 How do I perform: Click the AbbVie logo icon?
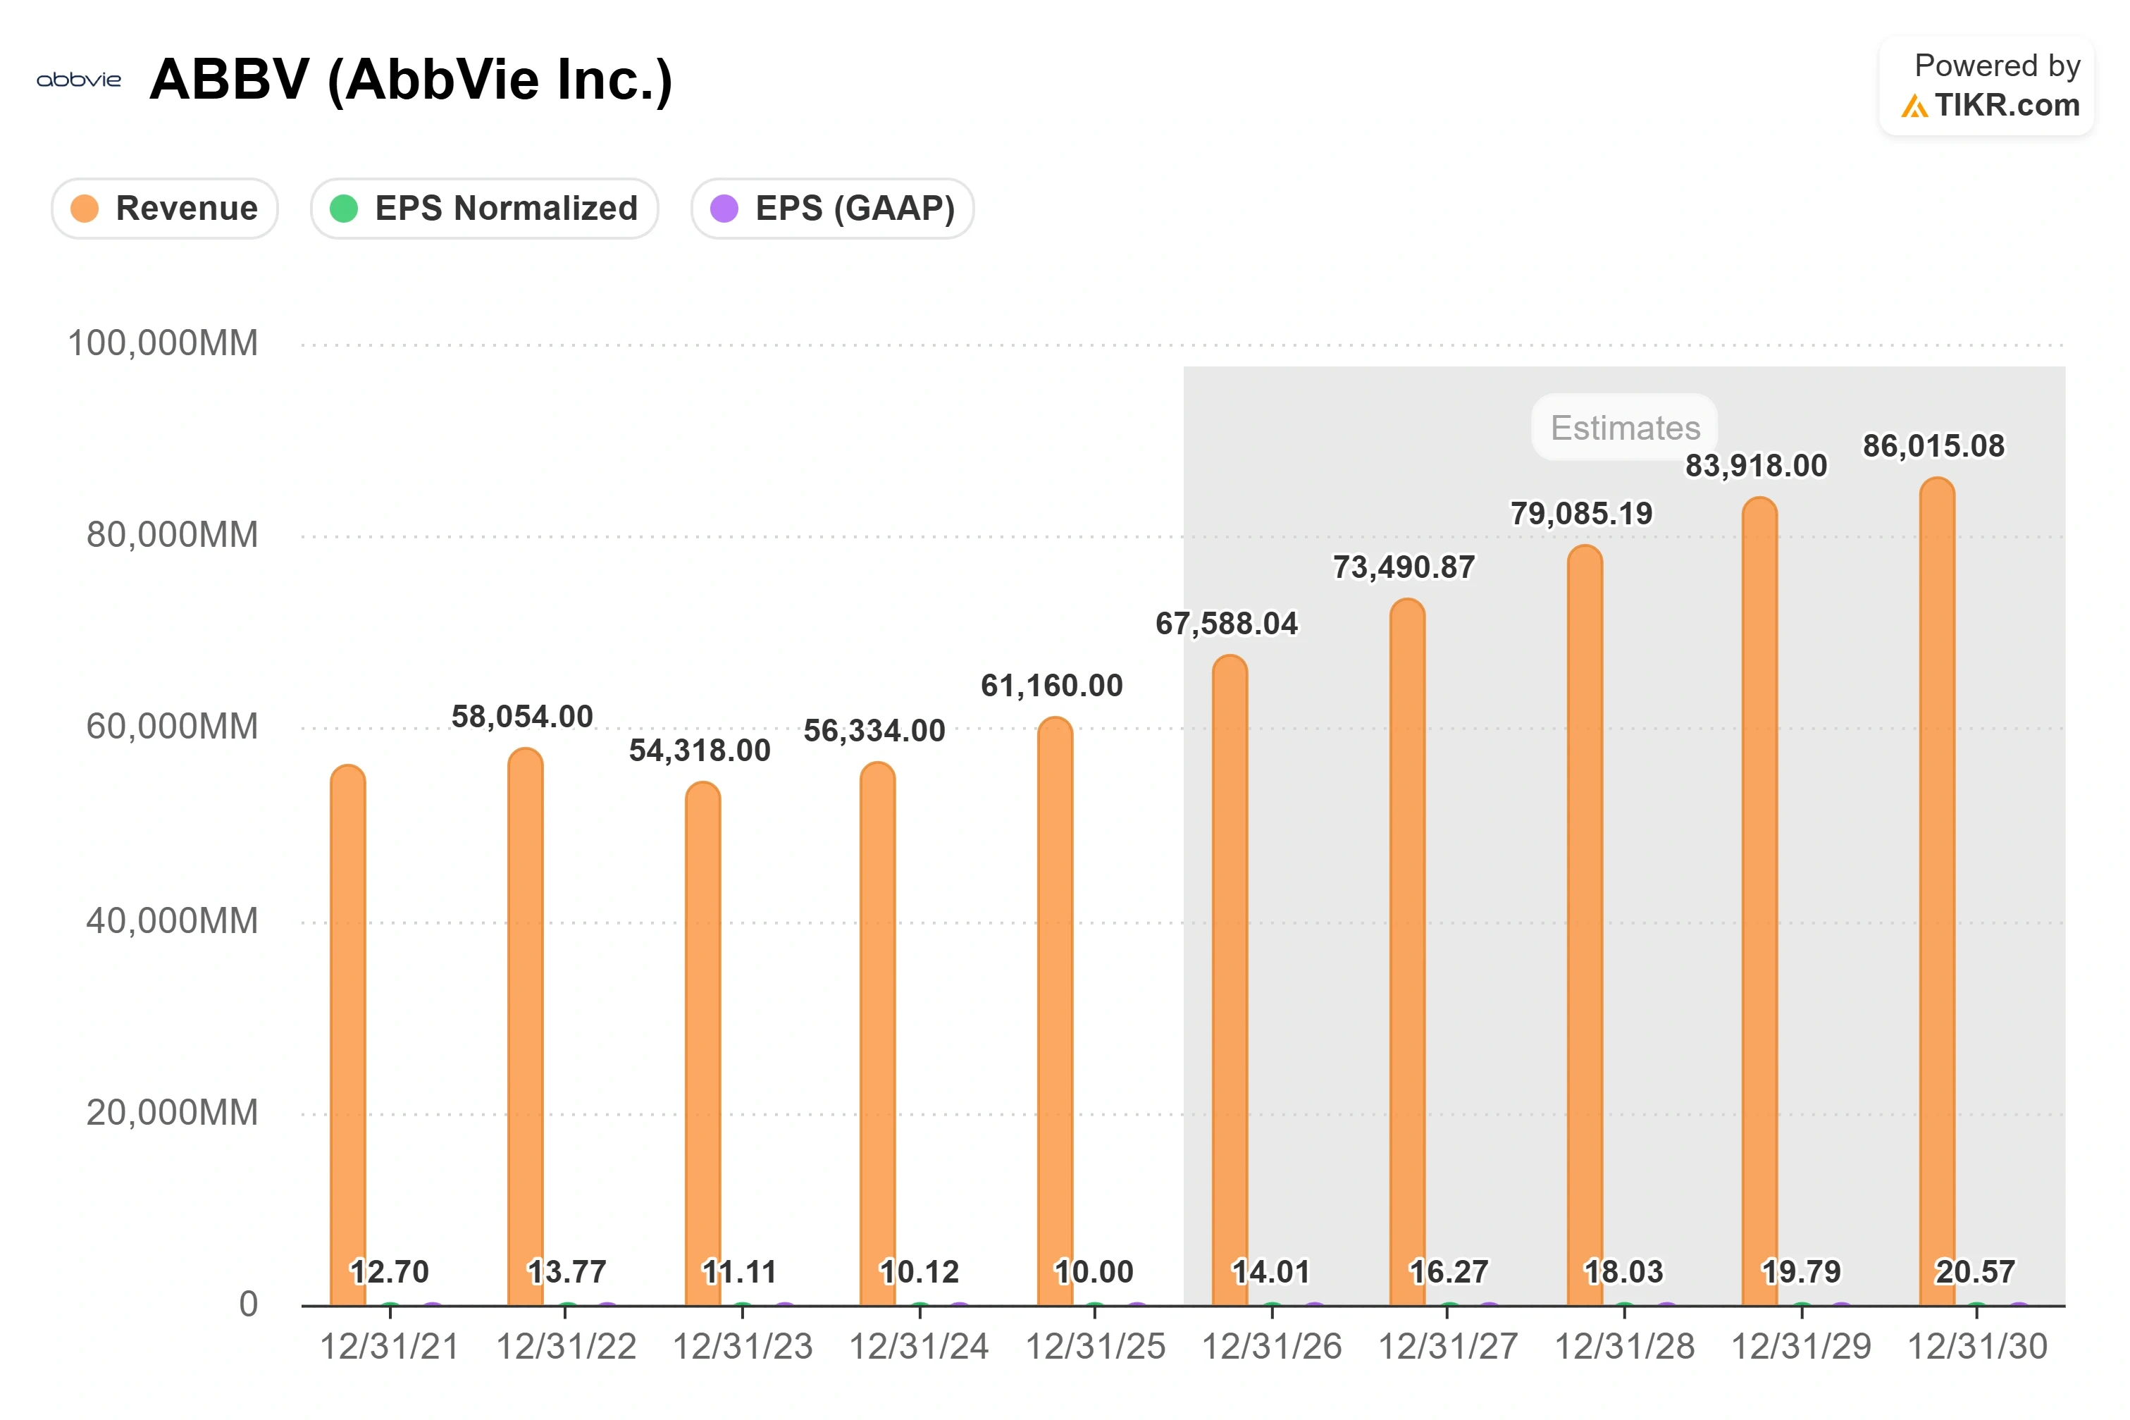[79, 80]
